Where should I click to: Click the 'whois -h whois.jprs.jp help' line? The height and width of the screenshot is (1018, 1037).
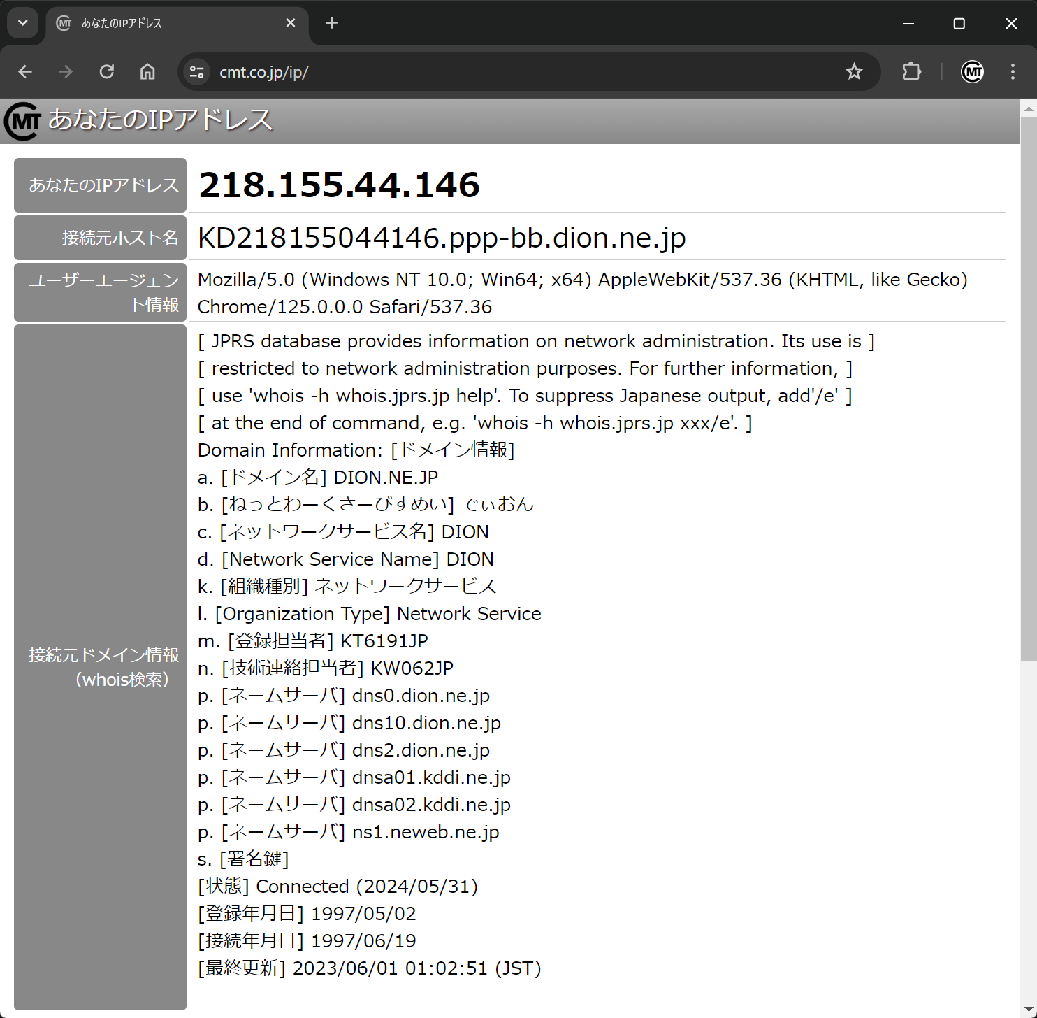(x=525, y=396)
